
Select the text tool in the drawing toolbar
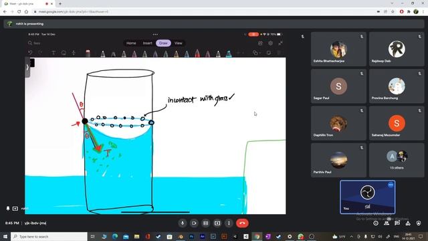point(53,53)
